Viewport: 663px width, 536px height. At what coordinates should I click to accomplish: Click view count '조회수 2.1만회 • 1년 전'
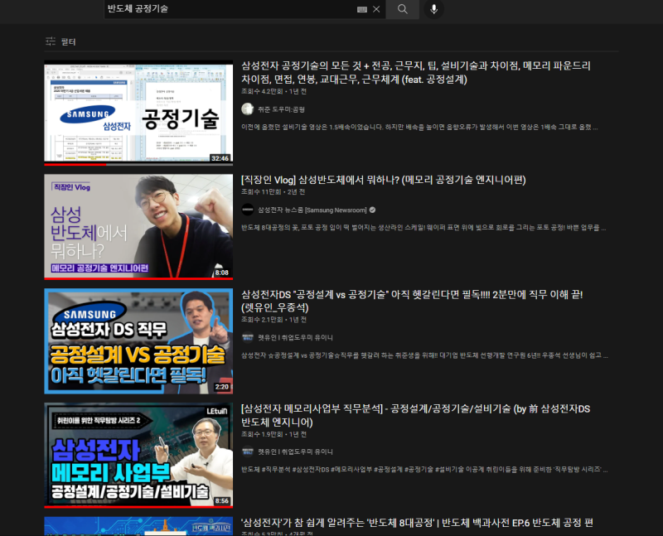point(274,320)
